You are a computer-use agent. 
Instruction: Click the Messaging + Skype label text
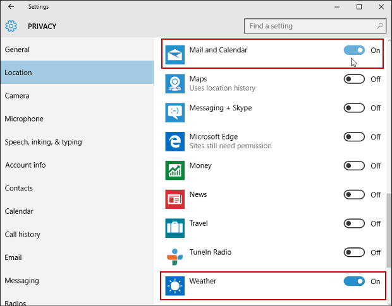tap(221, 108)
